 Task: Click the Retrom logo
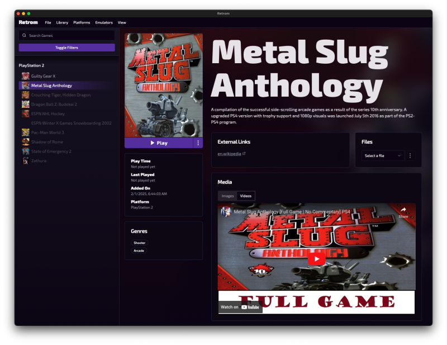point(28,22)
